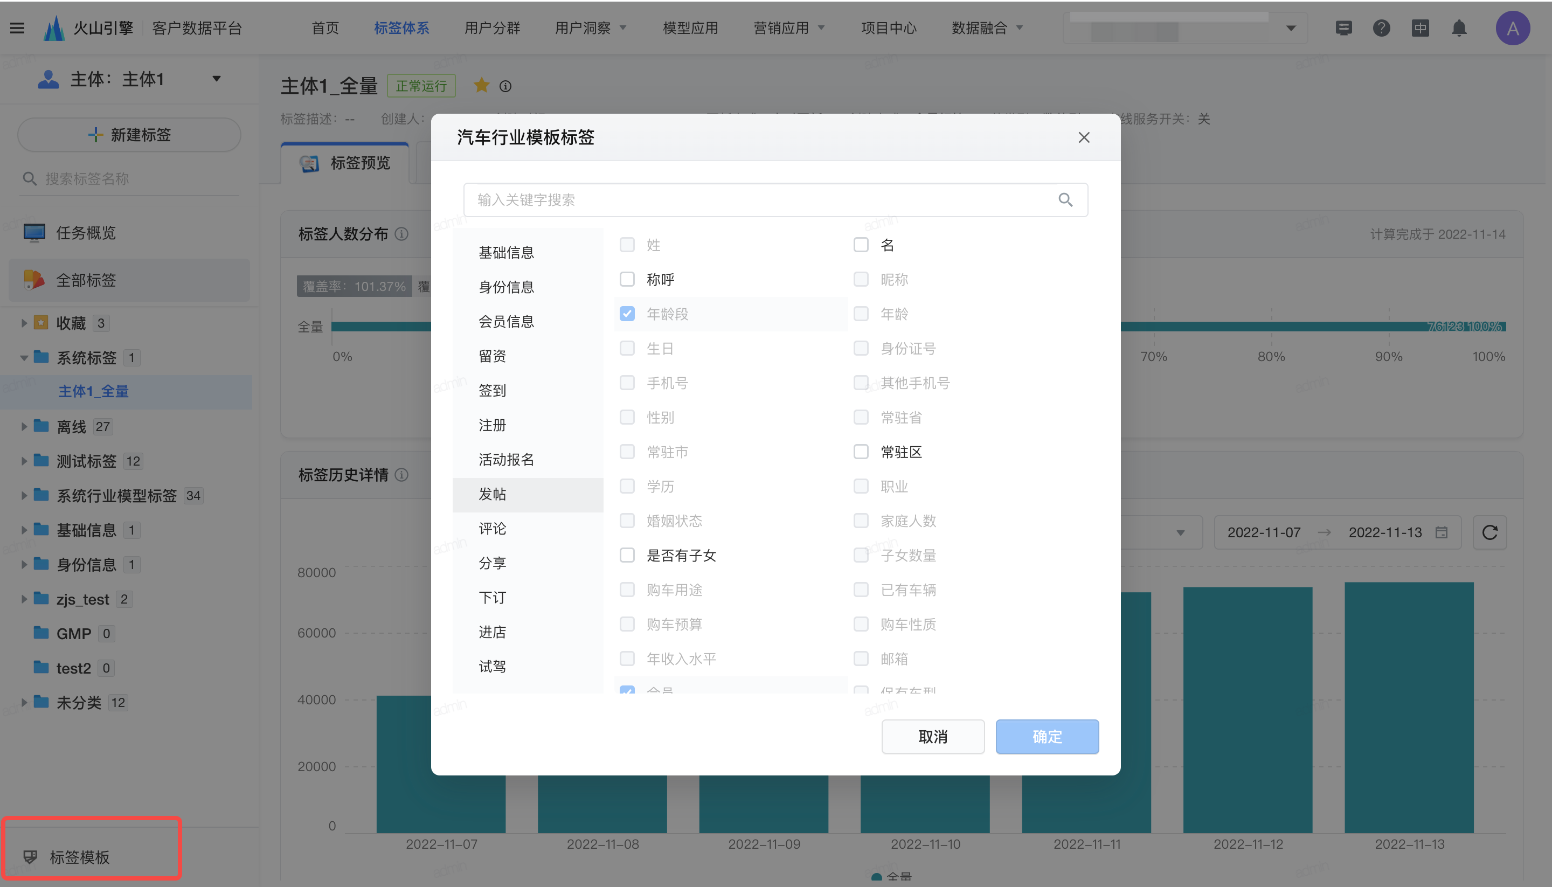Click the 标签模板 icon at the sidebar bottom
Screen dimensions: 1552x887
click(x=30, y=856)
